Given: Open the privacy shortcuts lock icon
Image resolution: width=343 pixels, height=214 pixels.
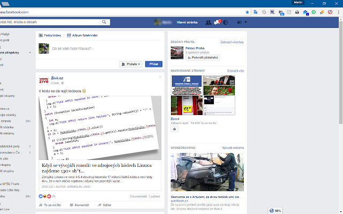Looking at the screenshot, I should [x=240, y=22].
